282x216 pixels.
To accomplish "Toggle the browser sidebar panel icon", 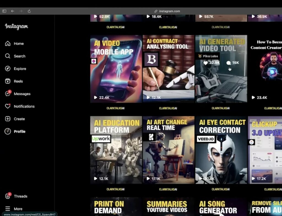I will pyautogui.click(x=4, y=11).
